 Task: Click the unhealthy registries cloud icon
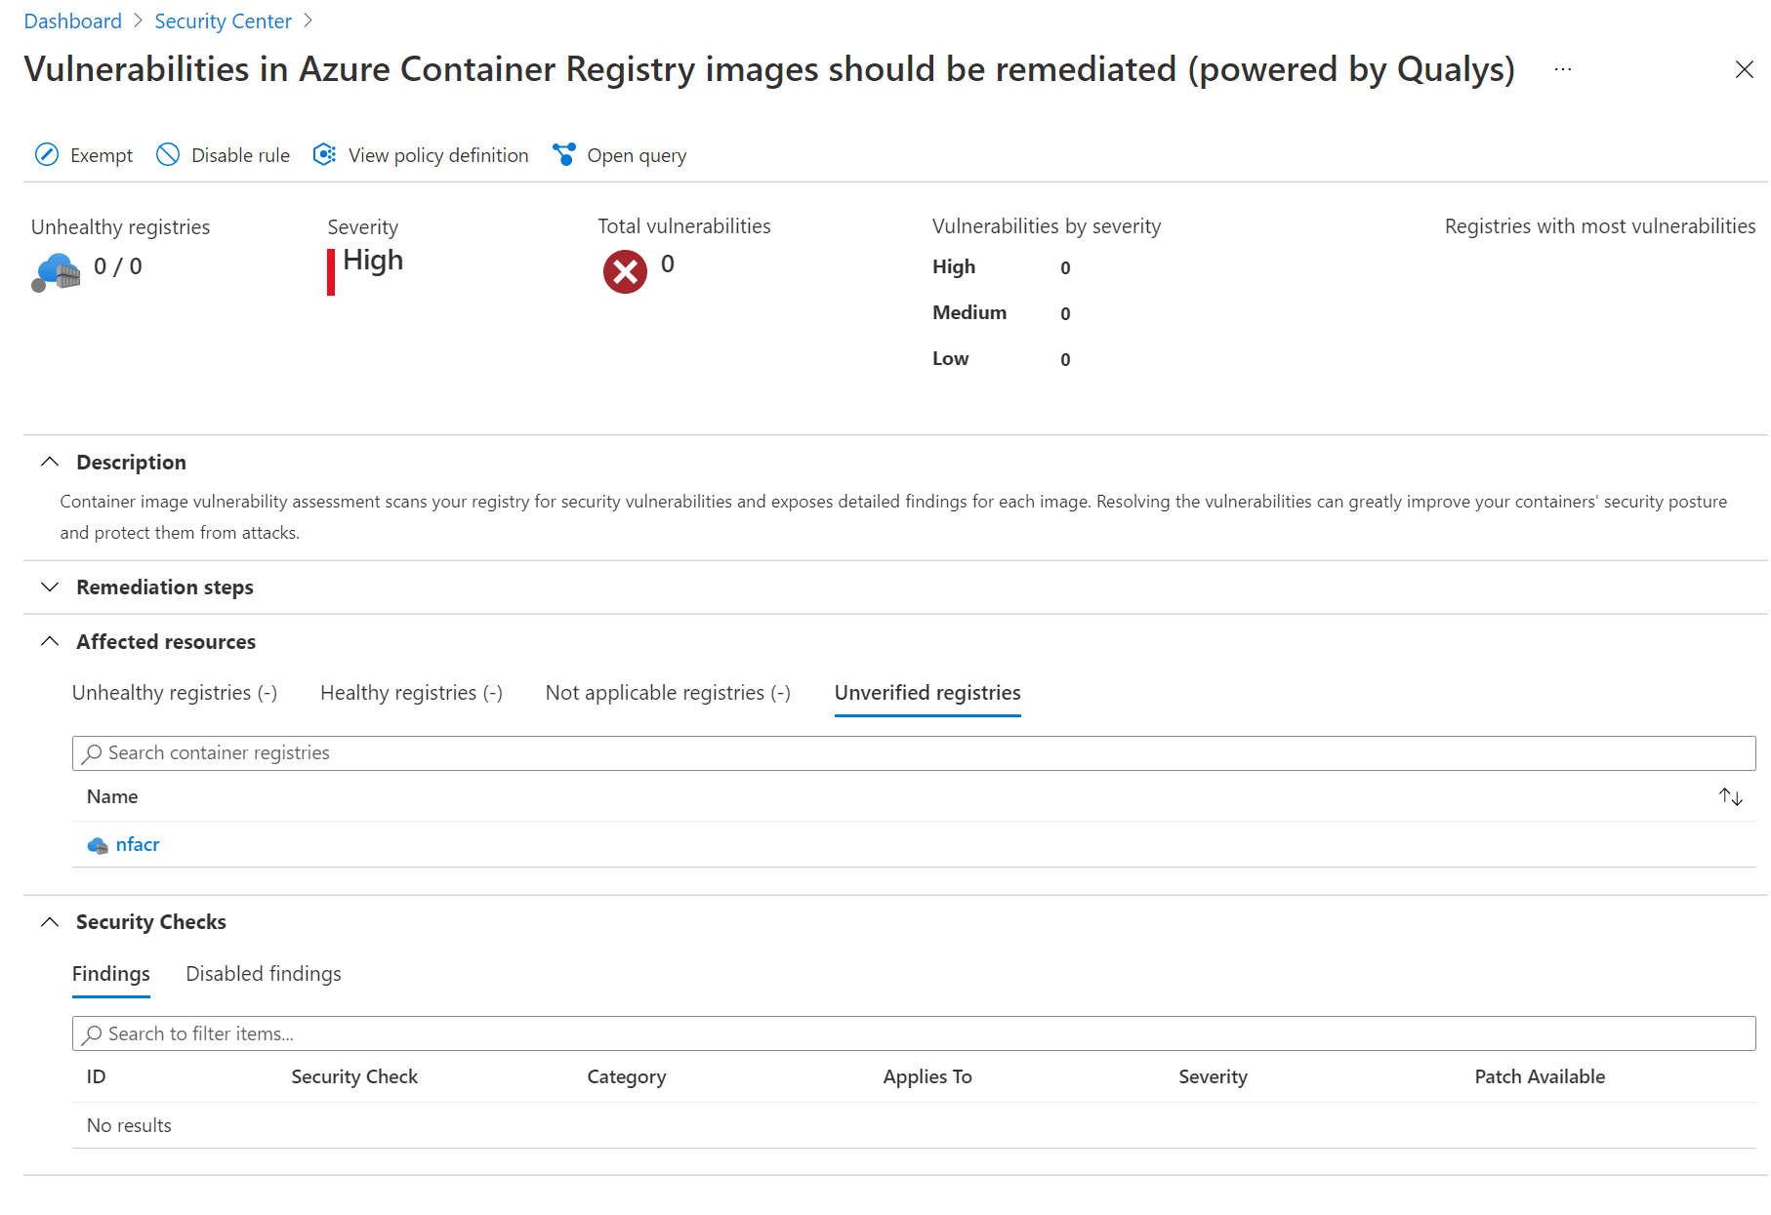click(x=56, y=272)
